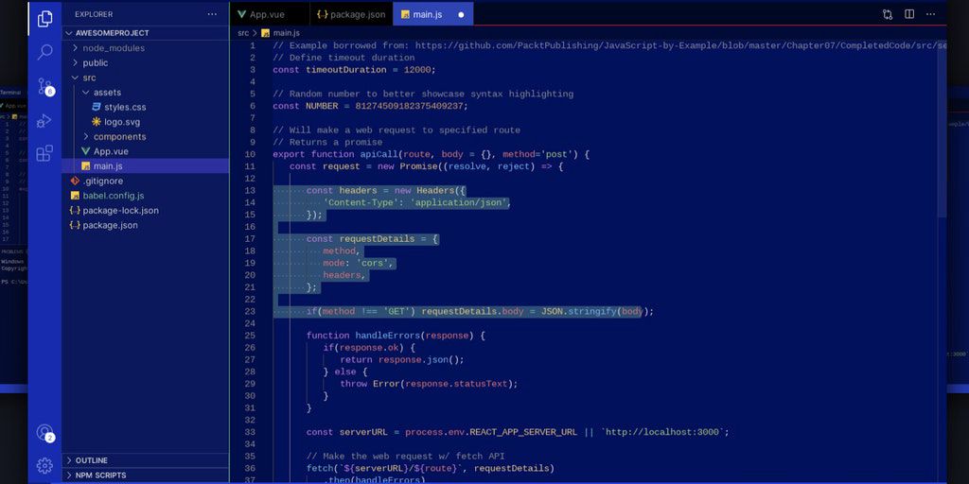Open editor More Actions ellipsis menu
This screenshot has width=969, height=484.
pyautogui.click(x=931, y=15)
